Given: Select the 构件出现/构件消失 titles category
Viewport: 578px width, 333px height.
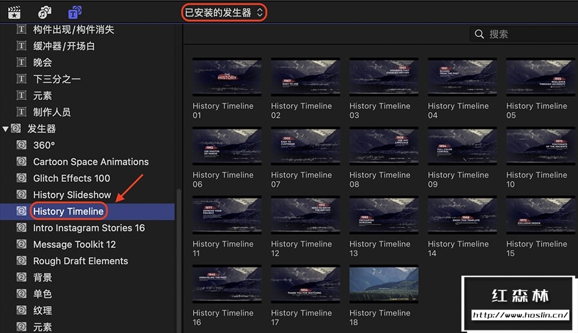Looking at the screenshot, I should pyautogui.click(x=73, y=30).
